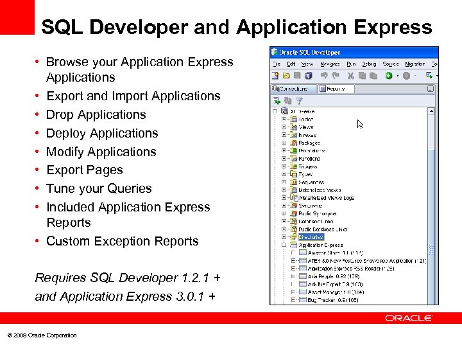Screen dimensions: 462x347
Task: Select the Public Synonyms tree item
Action: click(318, 213)
